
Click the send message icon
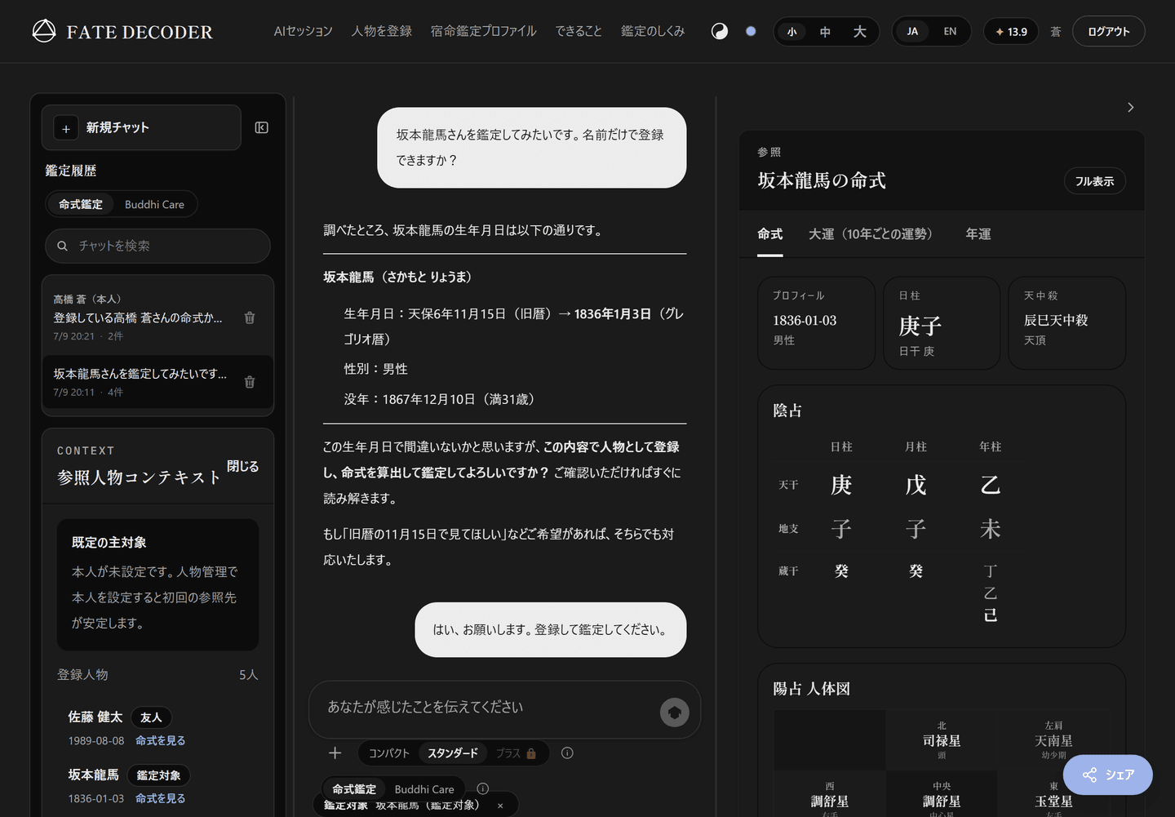pyautogui.click(x=675, y=713)
